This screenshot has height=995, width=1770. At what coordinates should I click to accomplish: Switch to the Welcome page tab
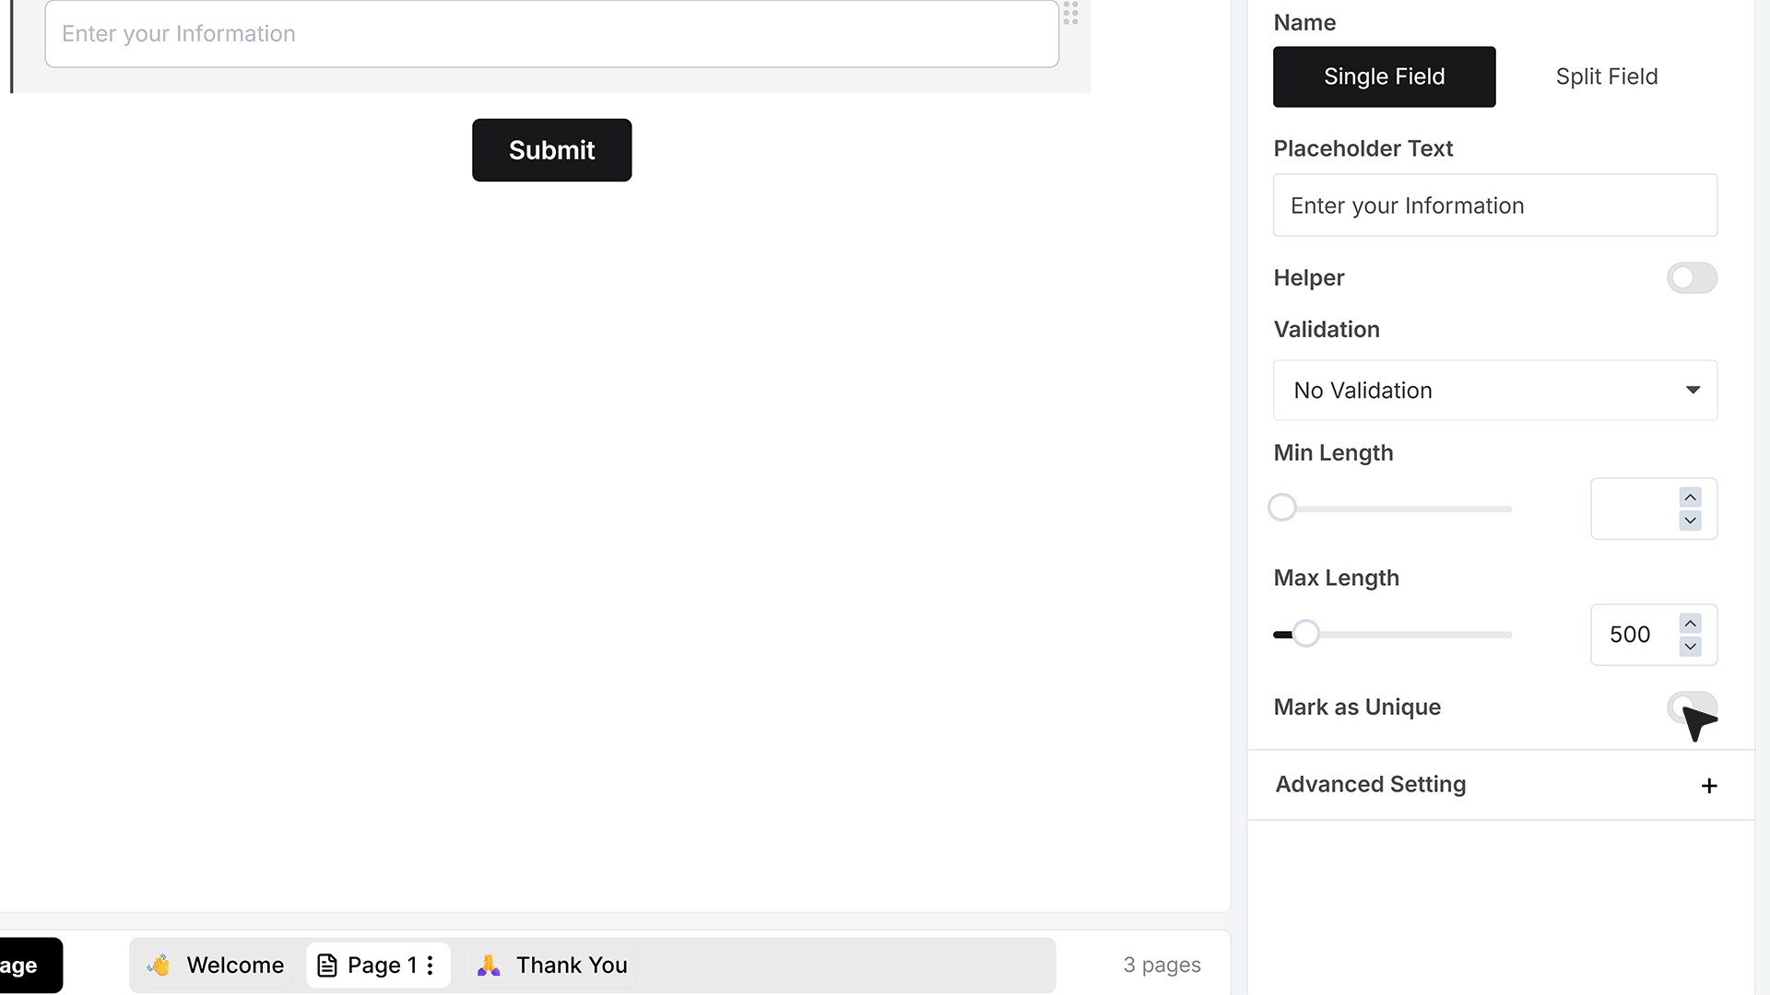pos(215,966)
